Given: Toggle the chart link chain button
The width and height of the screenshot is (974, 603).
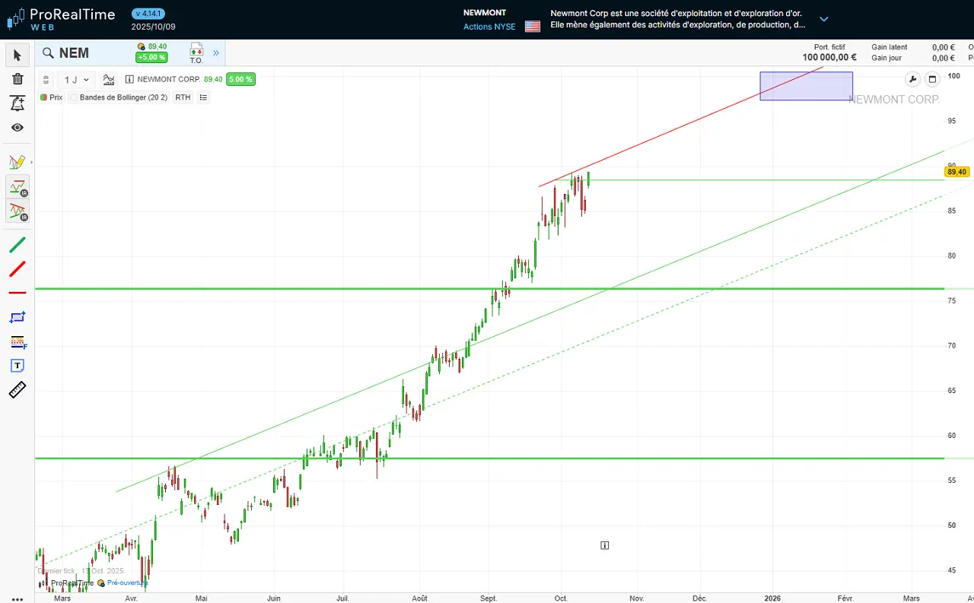Looking at the screenshot, I should click(46, 79).
